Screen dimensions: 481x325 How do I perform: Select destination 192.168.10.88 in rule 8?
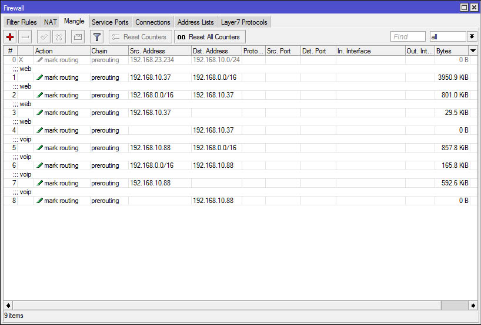[x=213, y=201]
